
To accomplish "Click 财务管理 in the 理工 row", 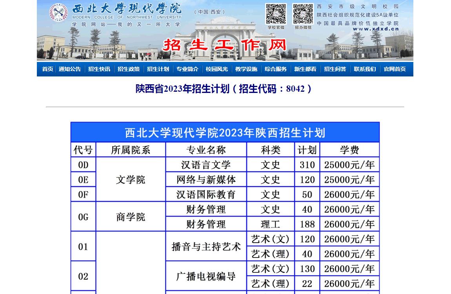I will [x=206, y=224].
